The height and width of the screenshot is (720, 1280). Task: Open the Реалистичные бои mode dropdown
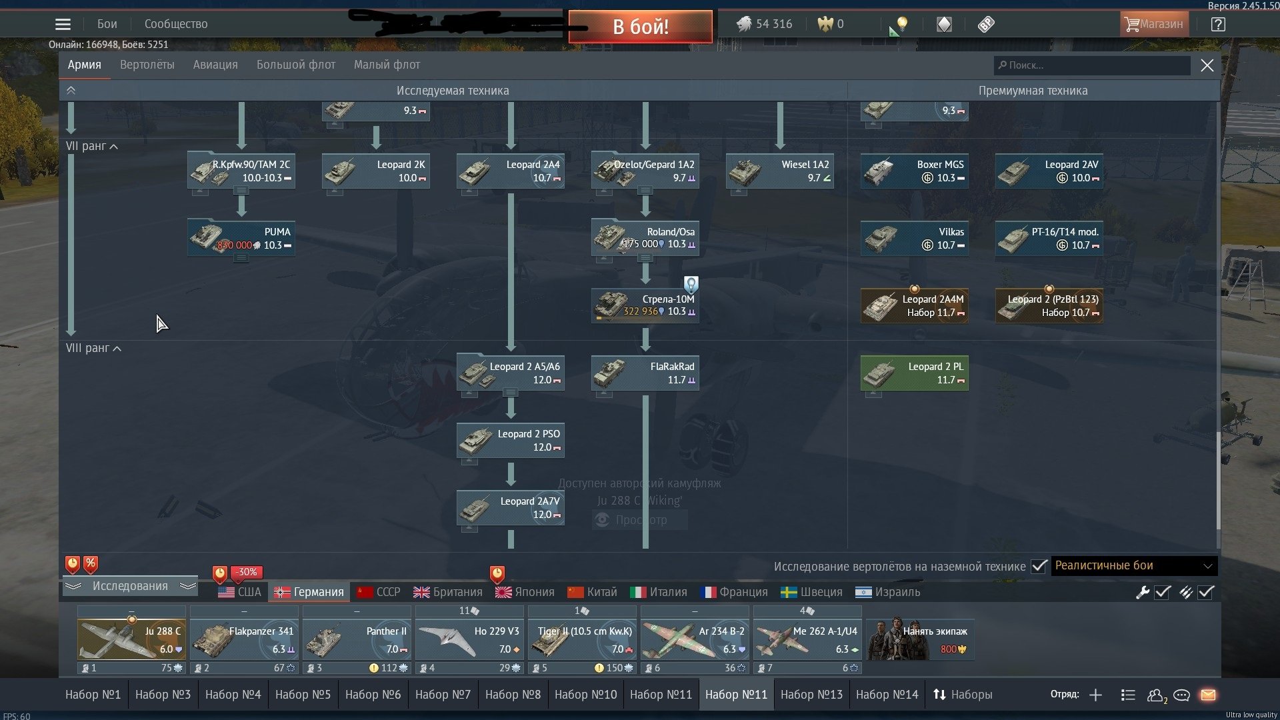coord(1133,566)
